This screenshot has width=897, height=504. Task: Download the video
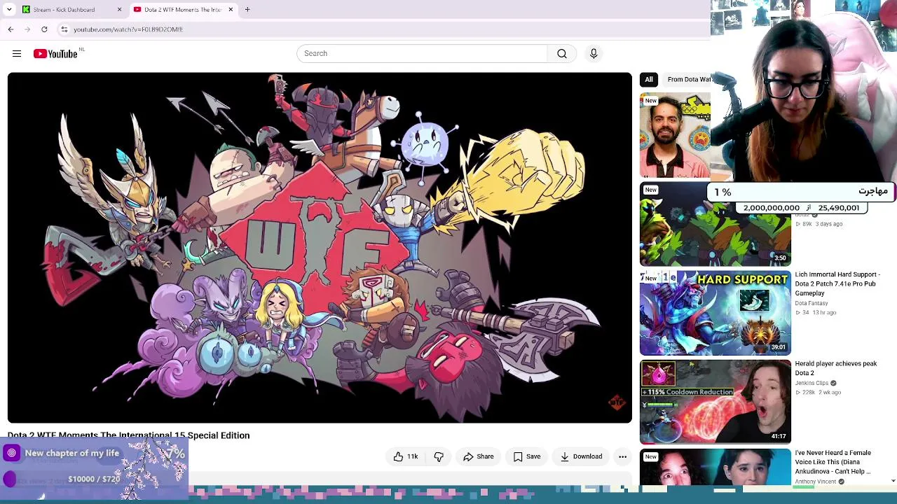(x=582, y=456)
